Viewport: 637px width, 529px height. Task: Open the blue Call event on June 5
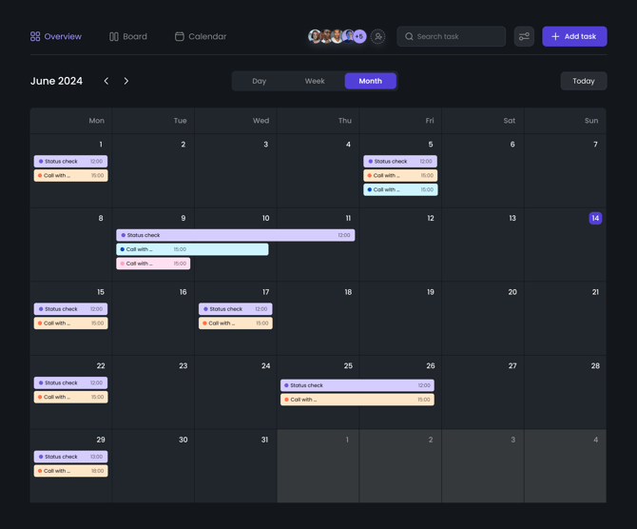[x=400, y=189]
